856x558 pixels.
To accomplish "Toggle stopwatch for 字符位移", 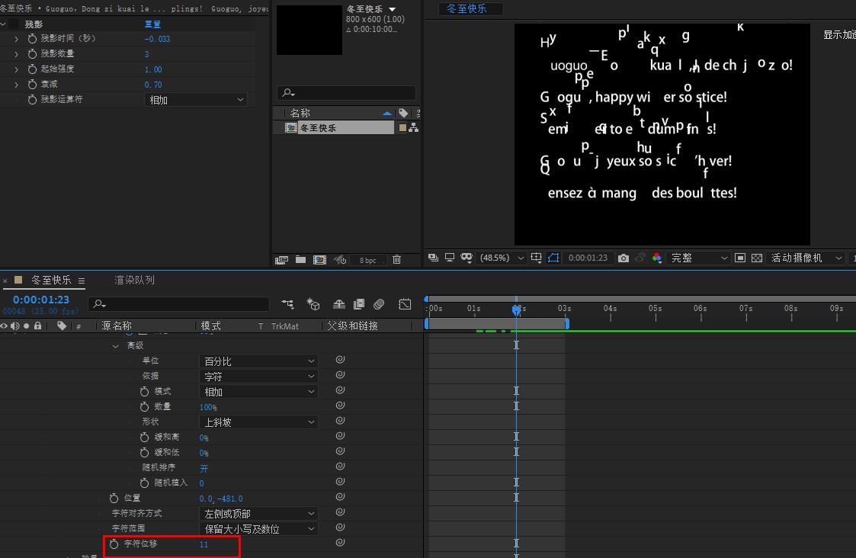I will click(x=114, y=544).
